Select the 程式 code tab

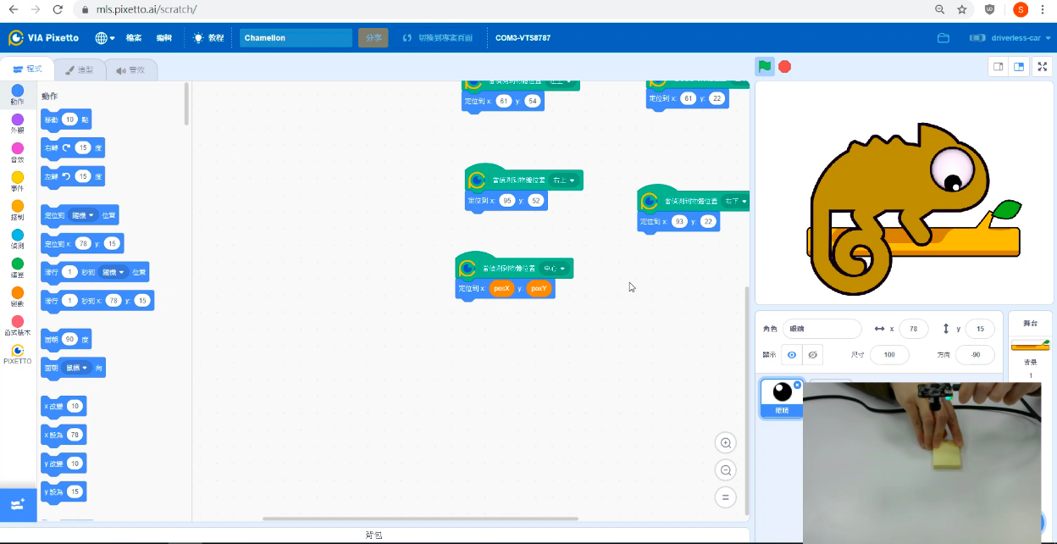28,69
